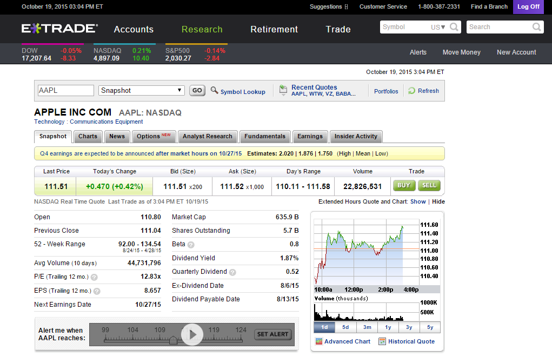Click the New Account link
This screenshot has width=552, height=357.
[x=516, y=52]
